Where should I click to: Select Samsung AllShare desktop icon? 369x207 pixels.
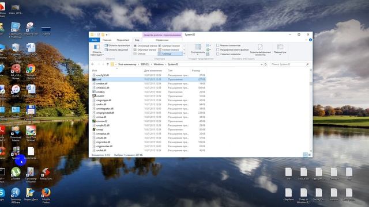point(16,195)
